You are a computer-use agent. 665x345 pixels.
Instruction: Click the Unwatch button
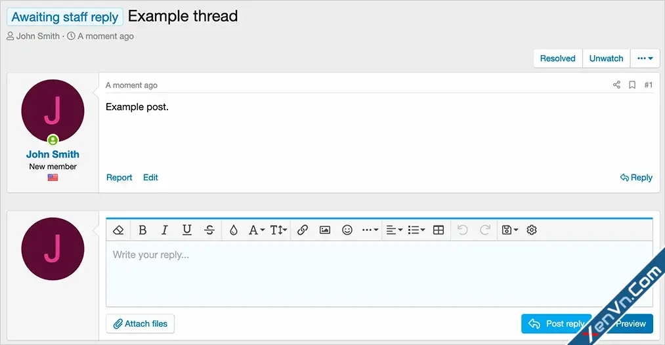click(x=607, y=58)
